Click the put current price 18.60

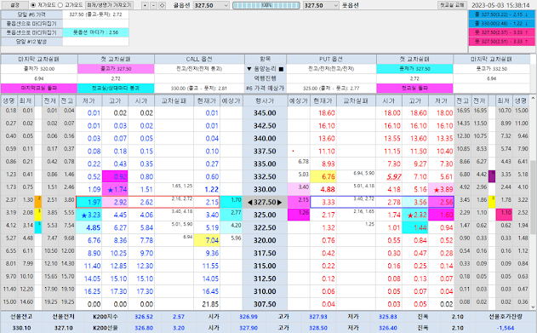(x=323, y=112)
